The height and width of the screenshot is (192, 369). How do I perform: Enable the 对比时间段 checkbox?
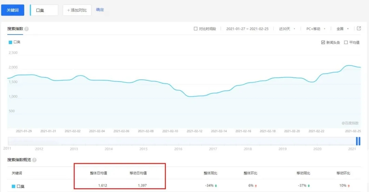[195, 29]
